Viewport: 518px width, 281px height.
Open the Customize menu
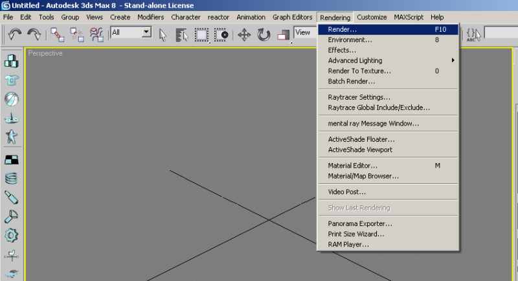[372, 17]
